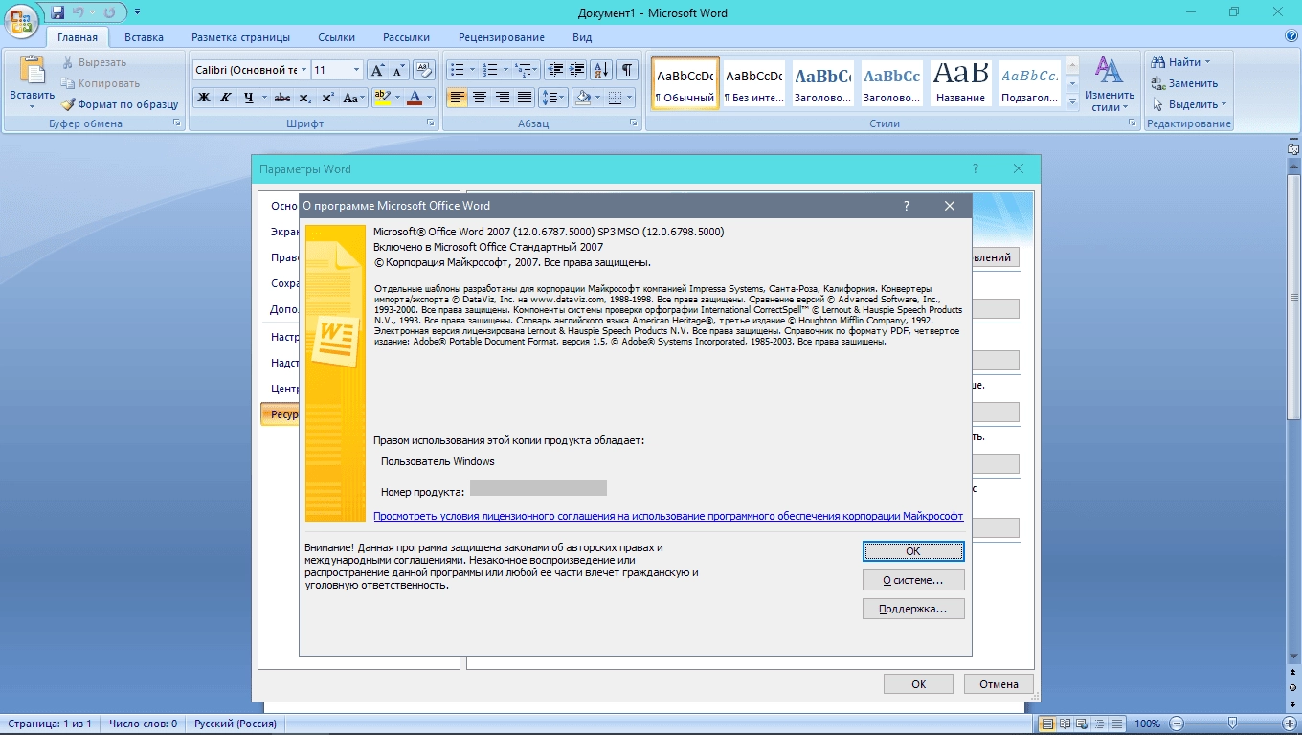Click the Borders icon in Абзац group
Screen dimensions: 1302x735
click(615, 98)
